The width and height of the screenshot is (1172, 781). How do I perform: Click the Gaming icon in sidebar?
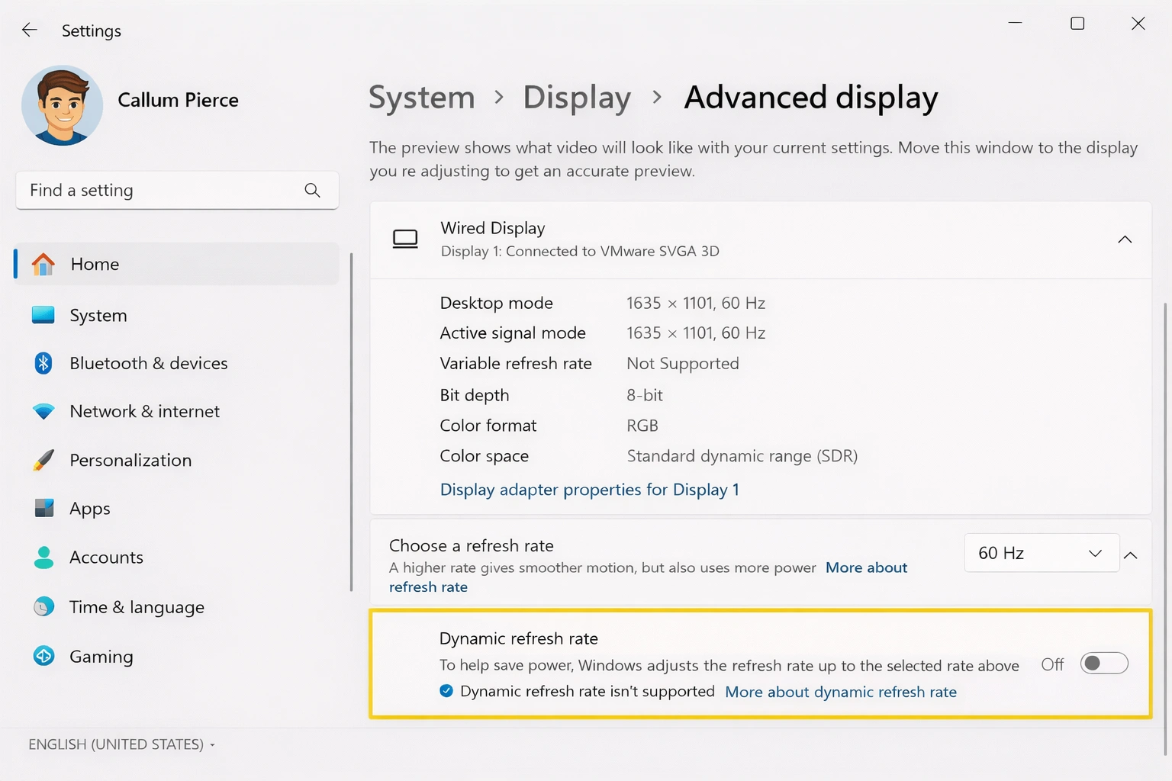[43, 656]
